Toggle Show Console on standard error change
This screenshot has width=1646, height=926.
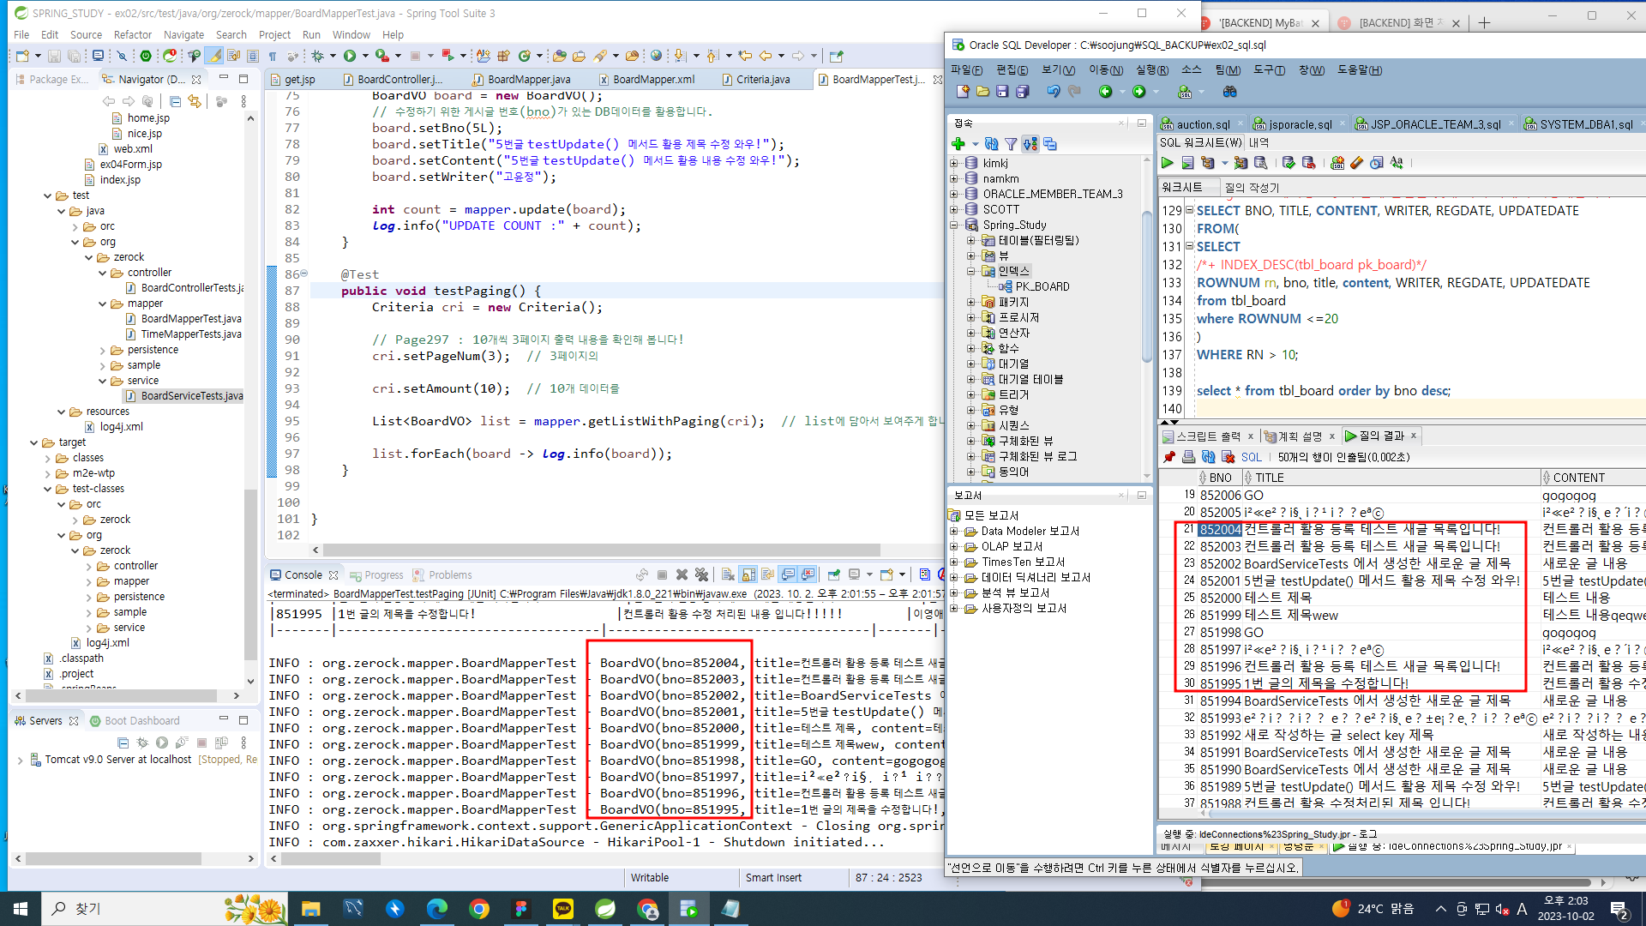808,574
